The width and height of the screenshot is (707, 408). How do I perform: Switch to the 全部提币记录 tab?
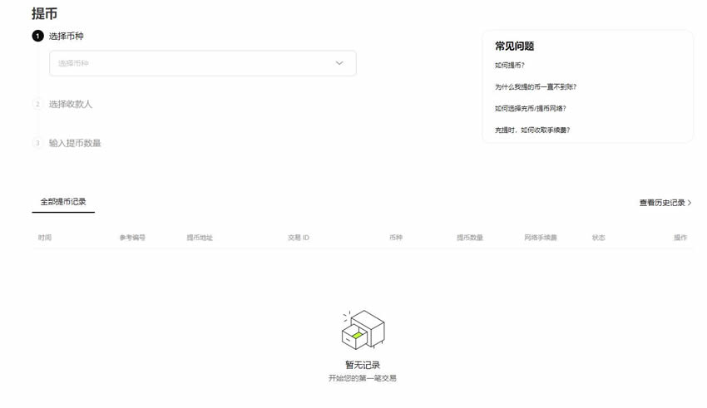click(x=63, y=202)
